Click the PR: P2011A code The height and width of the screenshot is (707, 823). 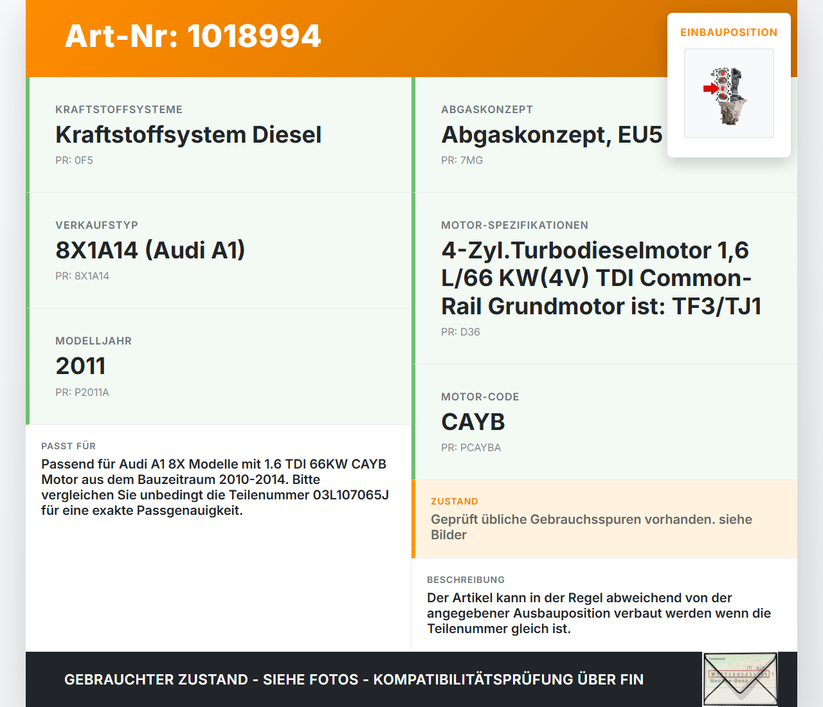(x=82, y=392)
